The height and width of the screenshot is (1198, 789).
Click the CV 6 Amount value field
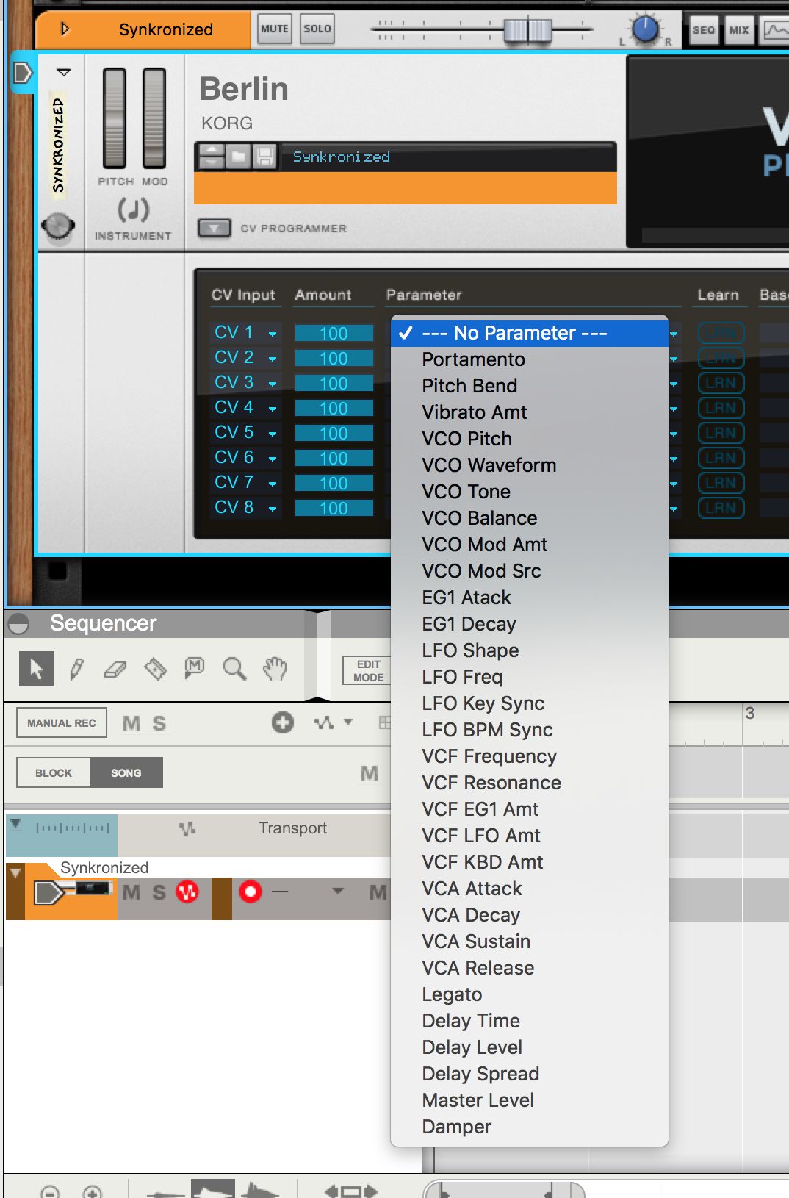pyautogui.click(x=334, y=459)
